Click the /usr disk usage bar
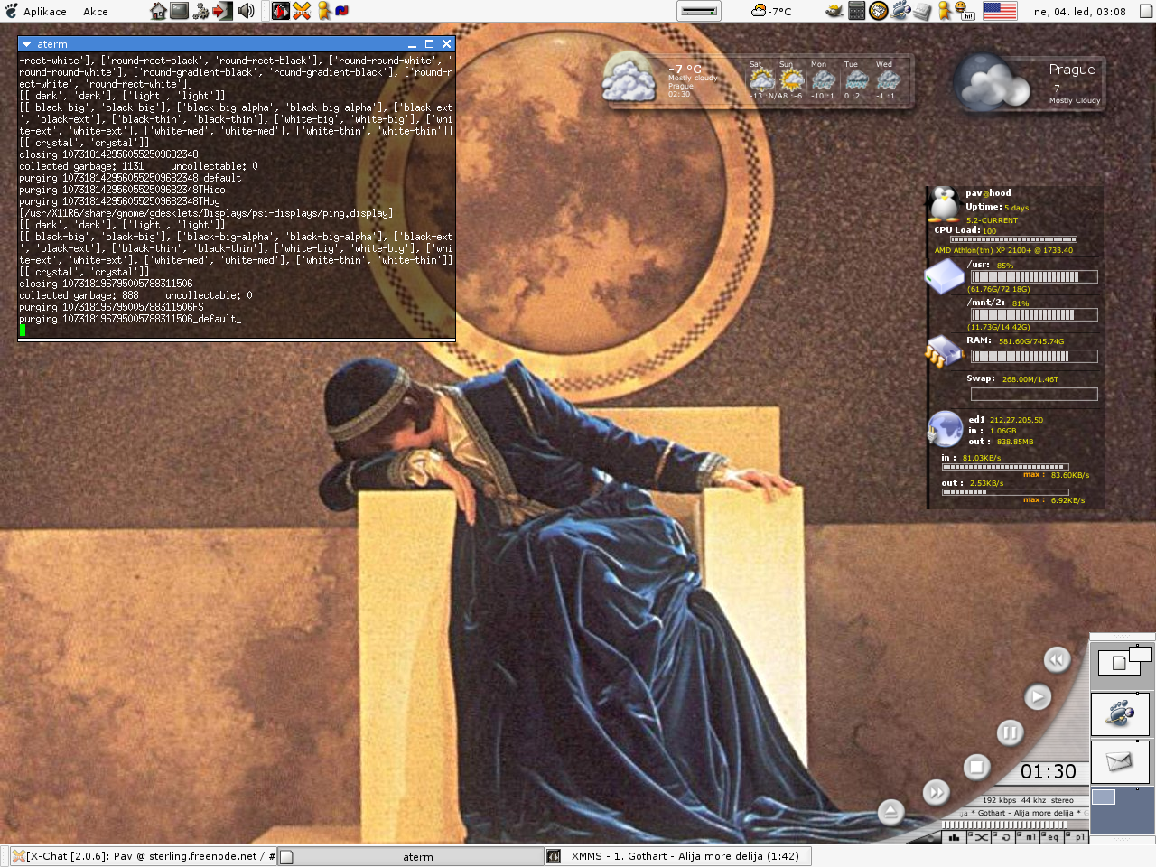The height and width of the screenshot is (867, 1156). click(x=1034, y=277)
